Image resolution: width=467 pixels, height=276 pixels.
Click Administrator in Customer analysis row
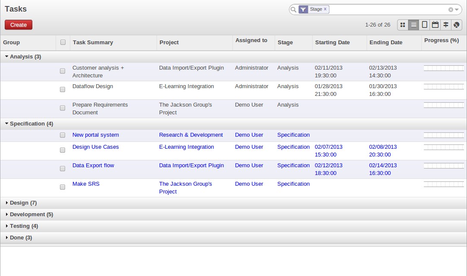click(x=252, y=68)
